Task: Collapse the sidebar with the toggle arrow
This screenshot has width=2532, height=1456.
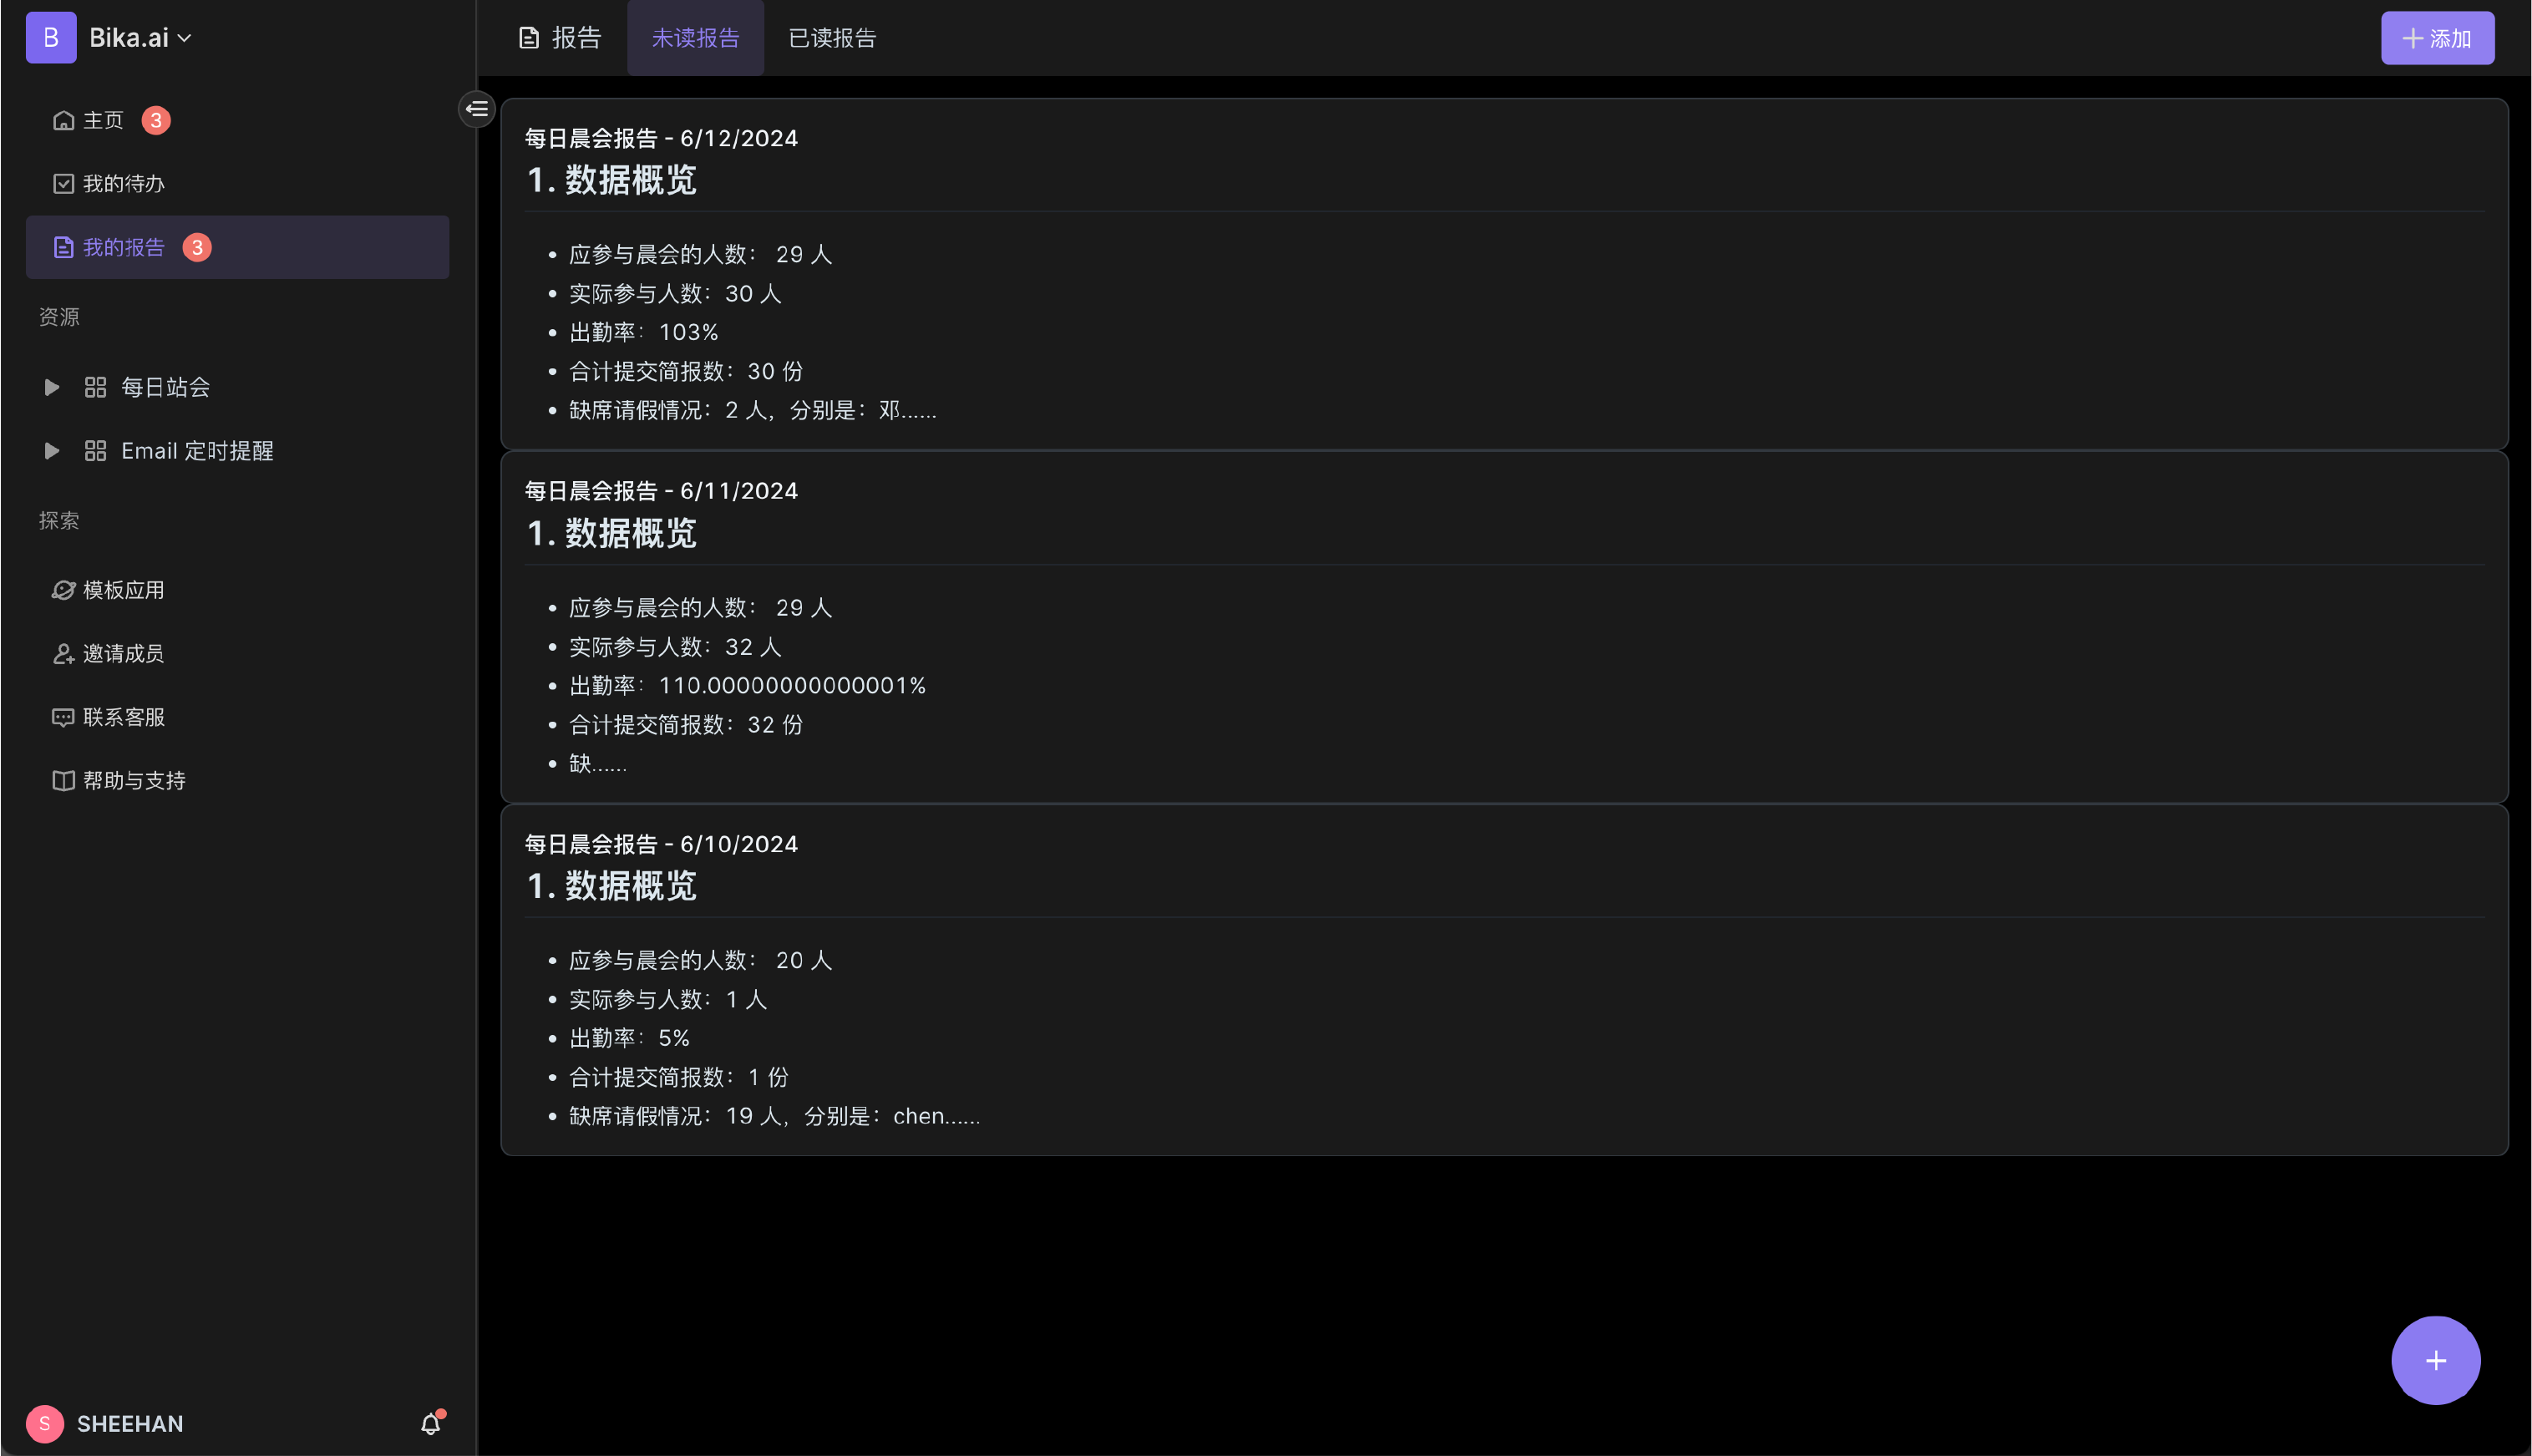Action: pyautogui.click(x=477, y=108)
